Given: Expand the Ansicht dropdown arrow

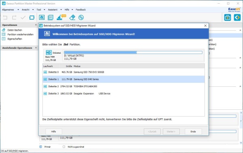Looking at the screenshot, I should coord(33,10).
